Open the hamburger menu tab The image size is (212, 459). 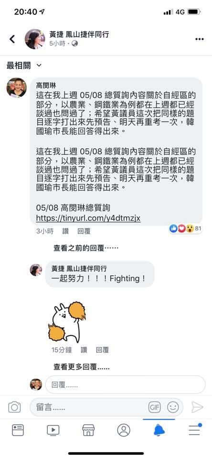(194, 429)
